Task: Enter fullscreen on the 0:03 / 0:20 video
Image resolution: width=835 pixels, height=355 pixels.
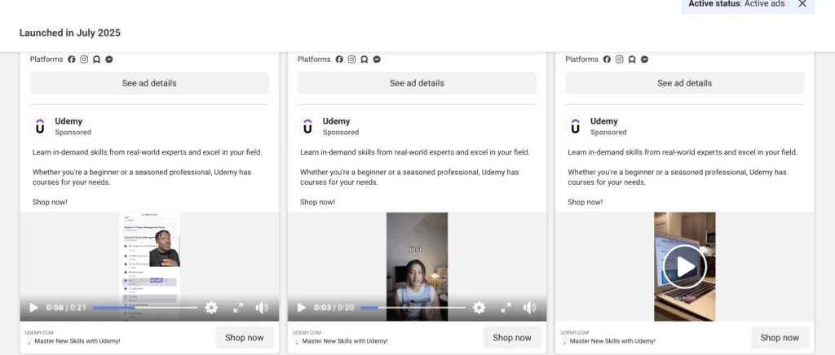Action: (x=506, y=308)
